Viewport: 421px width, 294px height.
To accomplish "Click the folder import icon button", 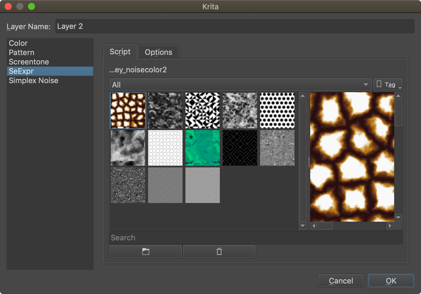I will coord(146,251).
